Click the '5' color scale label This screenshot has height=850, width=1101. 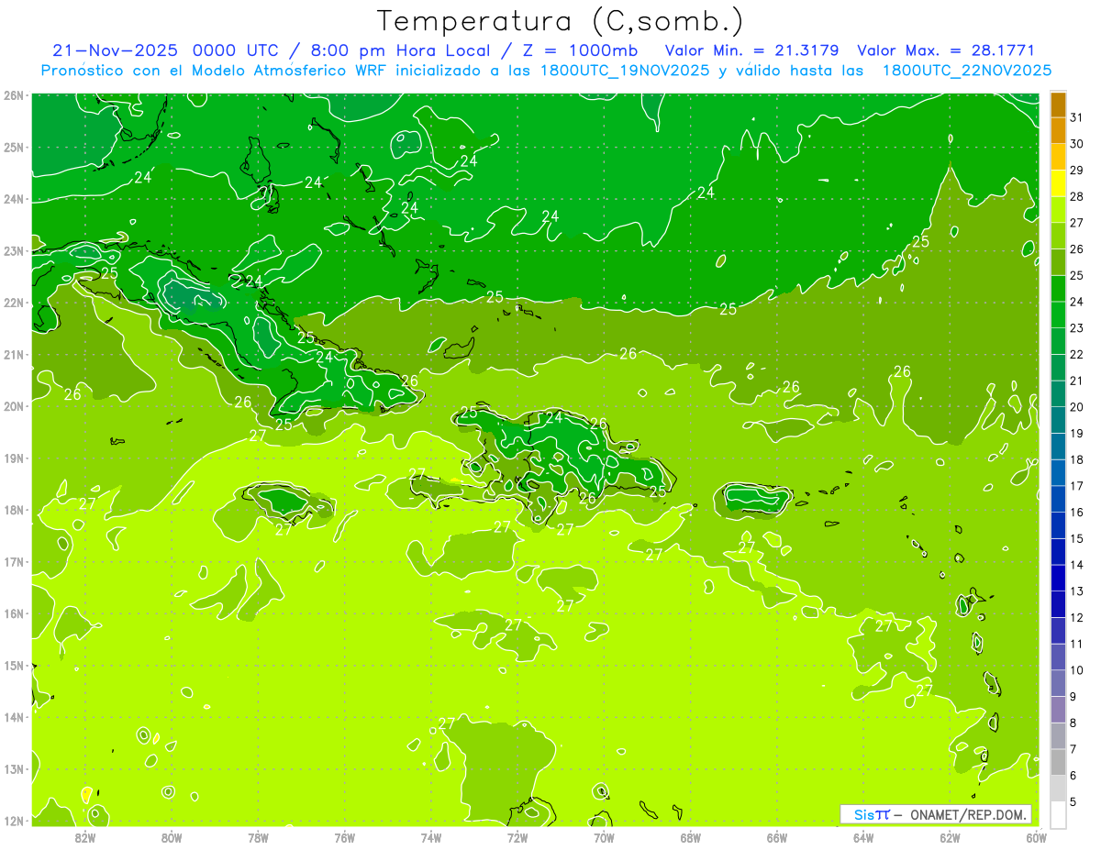click(1073, 801)
